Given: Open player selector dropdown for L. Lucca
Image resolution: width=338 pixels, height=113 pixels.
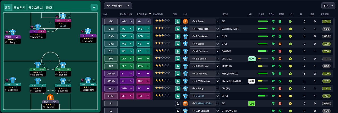Looking at the screenshot, I should point(218,96).
